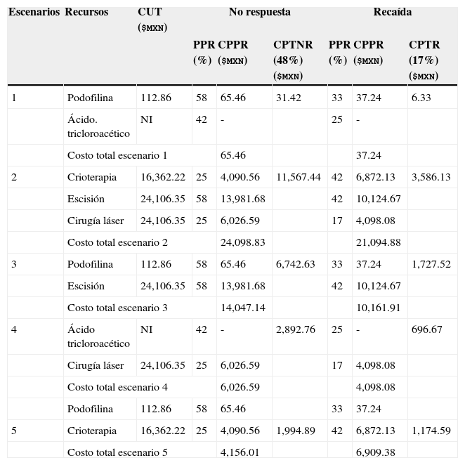Click the No respuesta group header
This screenshot has height=465, width=465.
[259, 13]
